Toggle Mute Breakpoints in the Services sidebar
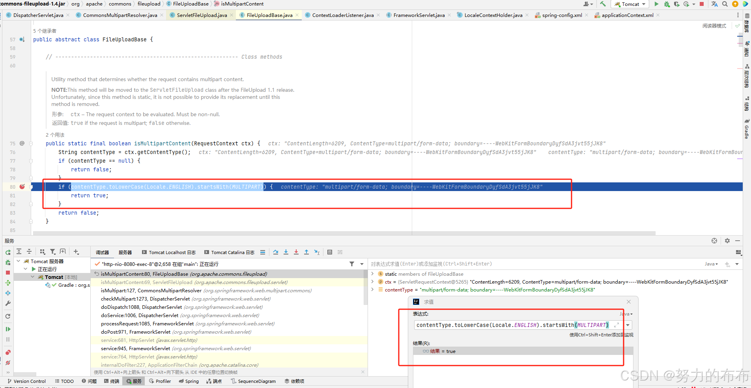The width and height of the screenshot is (751, 388). pyautogui.click(x=8, y=362)
